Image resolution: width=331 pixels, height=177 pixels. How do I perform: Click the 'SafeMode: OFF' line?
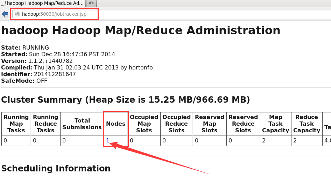pyautogui.click(x=24, y=81)
